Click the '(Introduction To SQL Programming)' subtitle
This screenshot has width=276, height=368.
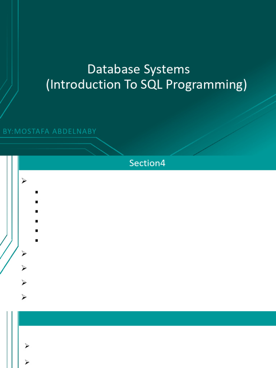click(x=147, y=85)
